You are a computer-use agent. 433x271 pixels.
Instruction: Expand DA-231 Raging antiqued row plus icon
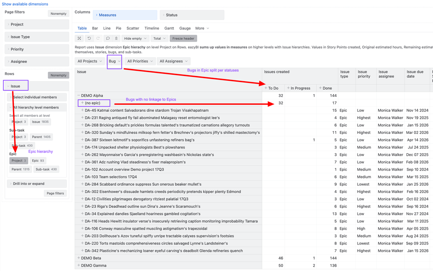(82, 118)
